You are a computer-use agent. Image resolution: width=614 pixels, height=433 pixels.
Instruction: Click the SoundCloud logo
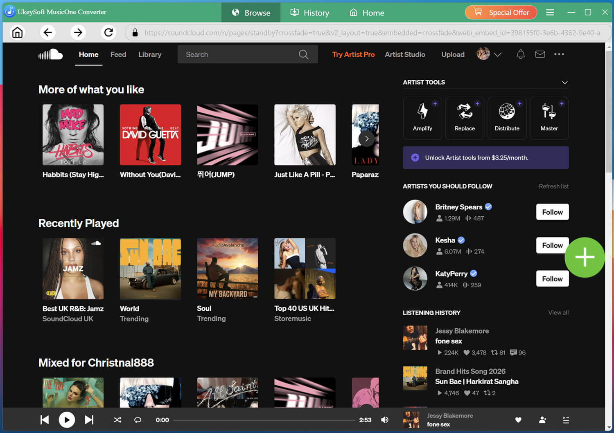pyautogui.click(x=50, y=54)
